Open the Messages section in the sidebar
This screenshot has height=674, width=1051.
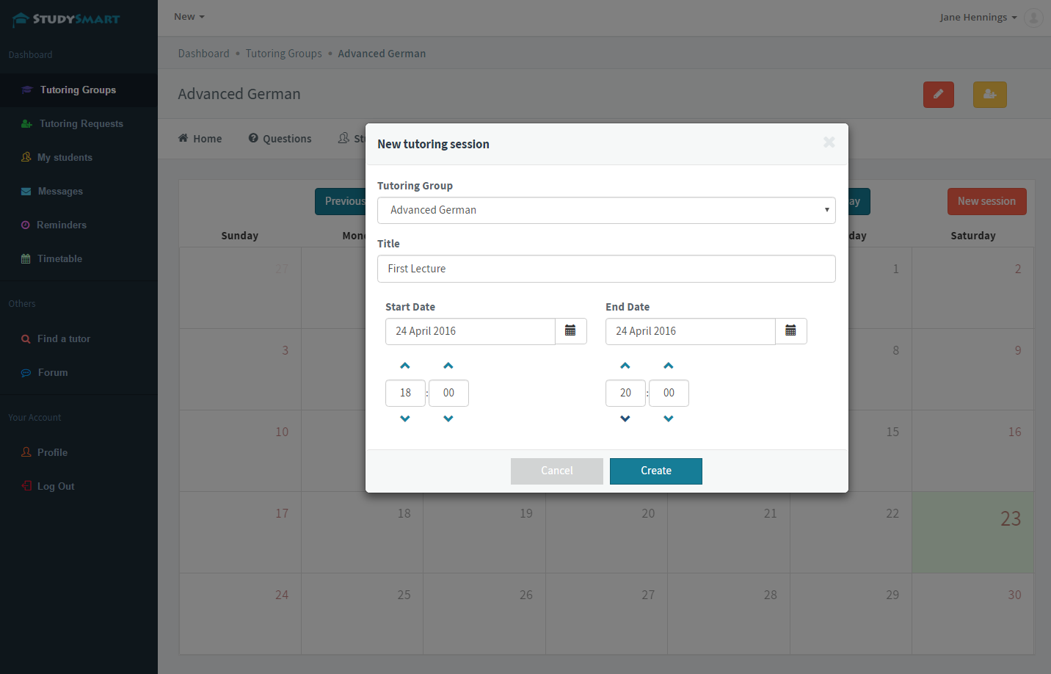click(59, 191)
